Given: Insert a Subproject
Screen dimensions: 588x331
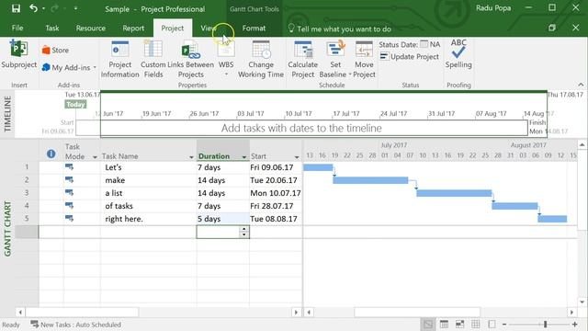Looking at the screenshot, I should coord(18,55).
